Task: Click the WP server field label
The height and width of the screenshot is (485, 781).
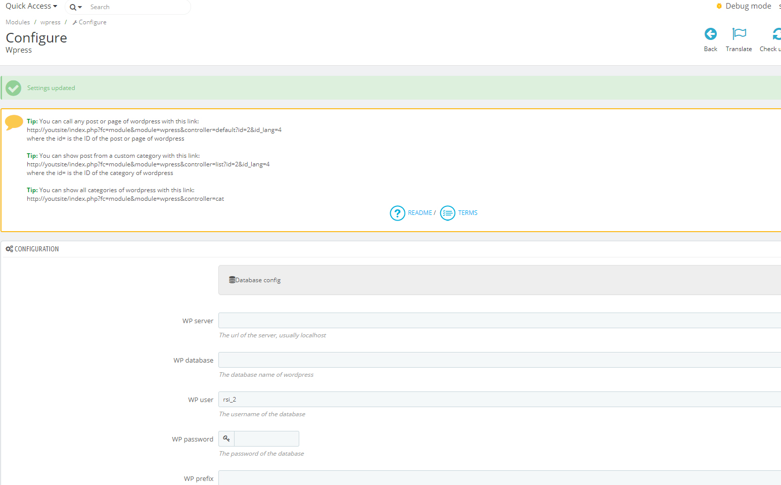Action: pyautogui.click(x=198, y=321)
